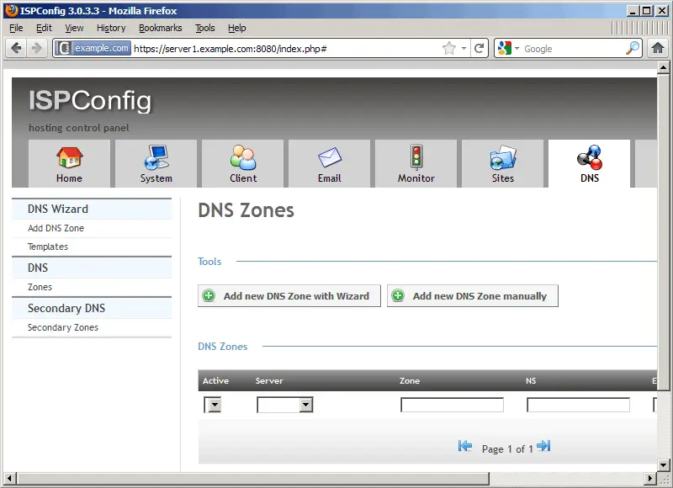The height and width of the screenshot is (488, 673).
Task: Open Secondary Zones in the sidebar
Action: coord(63,327)
